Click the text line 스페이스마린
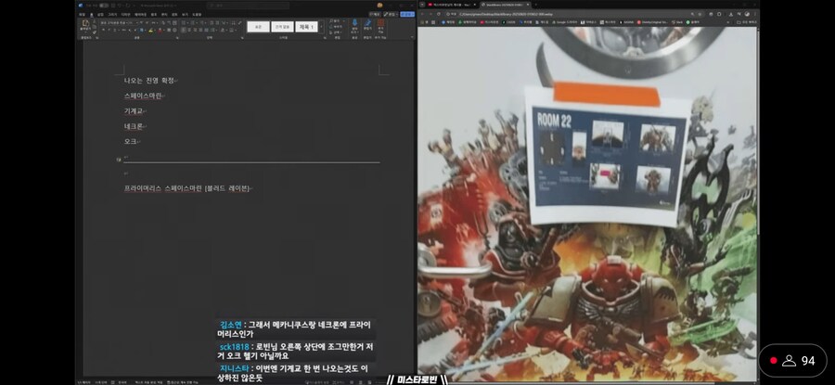This screenshot has height=385, width=835. (143, 96)
